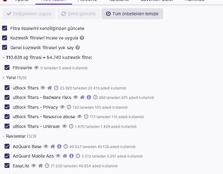Click Tüm önbellekleri temizle button
Image resolution: width=223 pixels, height=174 pixels.
(x=132, y=14)
